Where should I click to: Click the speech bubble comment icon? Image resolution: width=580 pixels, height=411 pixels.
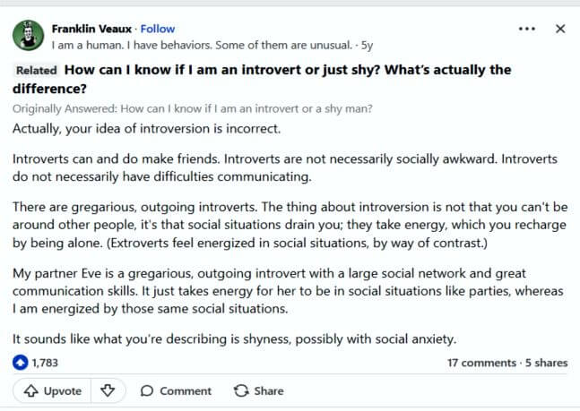click(147, 391)
